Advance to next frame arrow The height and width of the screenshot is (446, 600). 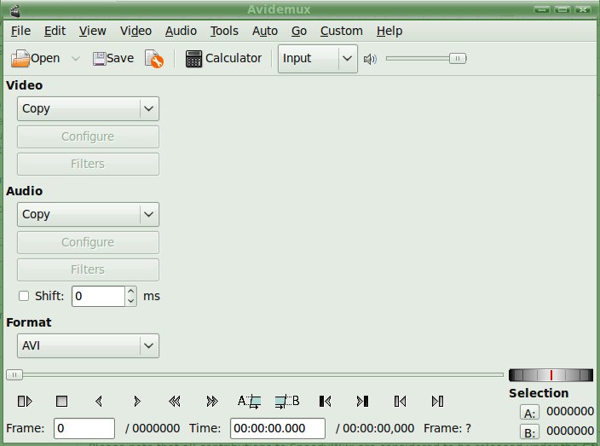click(x=136, y=401)
